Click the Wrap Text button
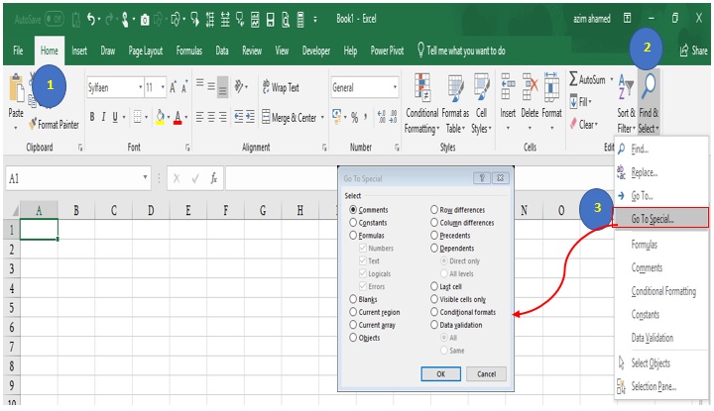Viewport: 714px width, 411px height. pyautogui.click(x=281, y=87)
